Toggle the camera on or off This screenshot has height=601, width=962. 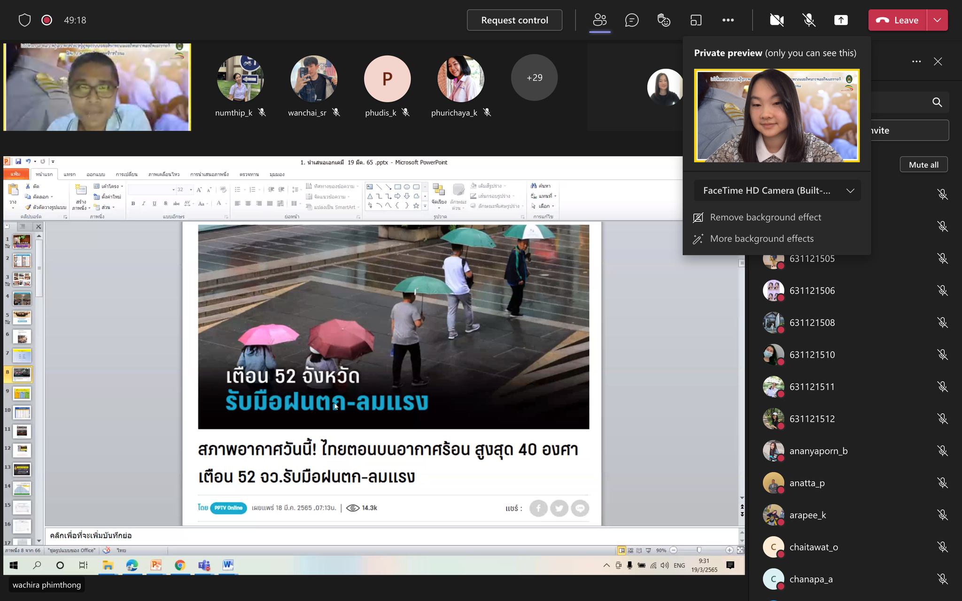pyautogui.click(x=776, y=20)
